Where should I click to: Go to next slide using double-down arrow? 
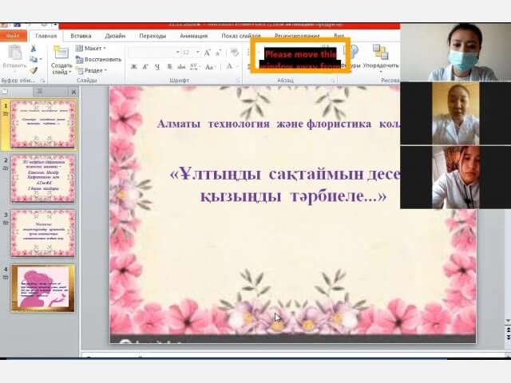pyautogui.click(x=508, y=338)
